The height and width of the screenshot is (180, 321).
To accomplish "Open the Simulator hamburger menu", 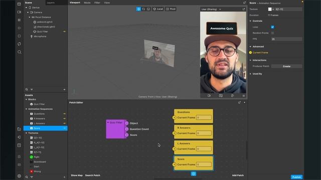I will pos(244,95).
